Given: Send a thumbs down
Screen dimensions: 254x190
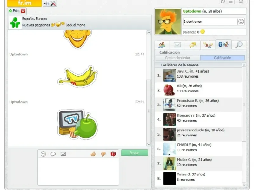Looking at the screenshot, I should tap(103, 154).
